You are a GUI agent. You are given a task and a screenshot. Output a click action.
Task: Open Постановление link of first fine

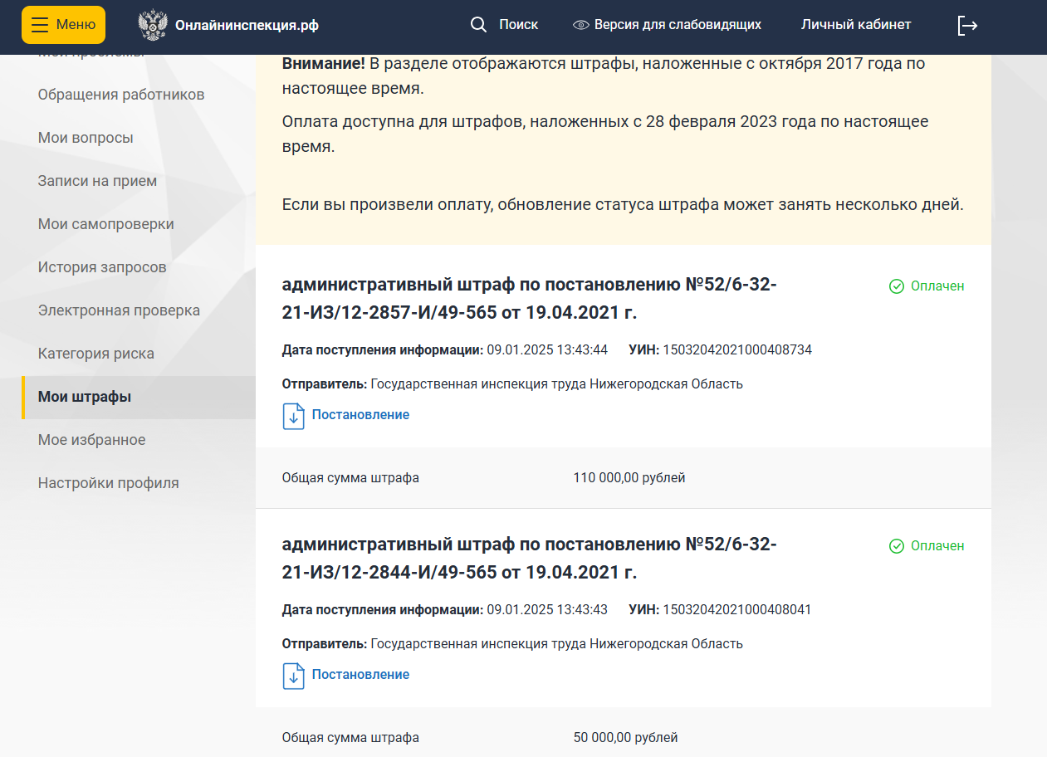tap(360, 415)
